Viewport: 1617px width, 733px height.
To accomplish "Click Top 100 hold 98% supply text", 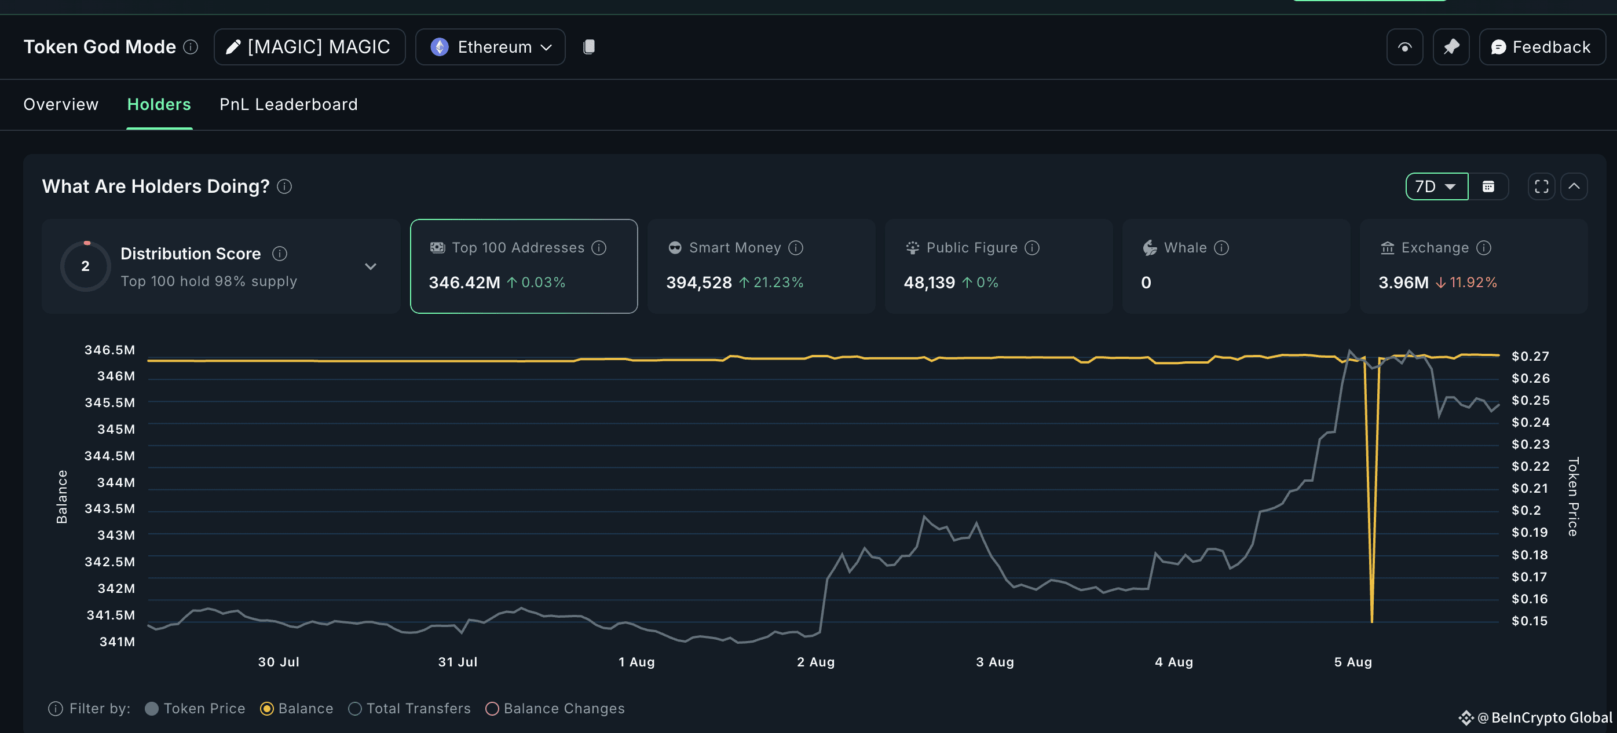I will click(209, 281).
